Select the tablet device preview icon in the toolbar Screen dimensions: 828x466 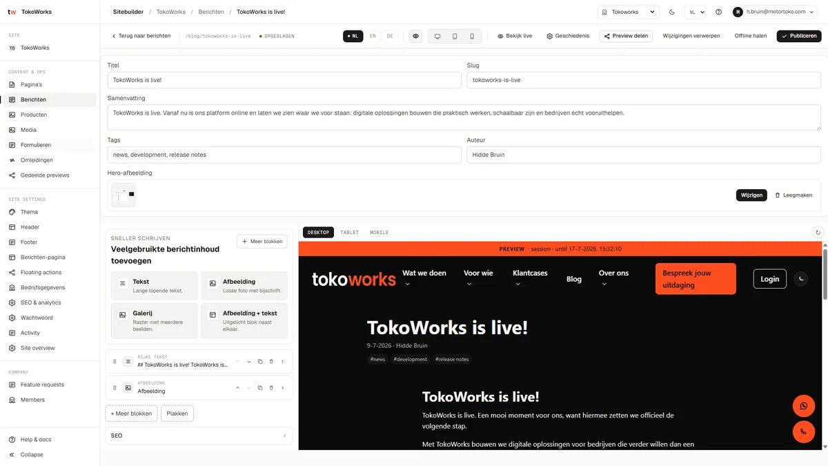pyautogui.click(x=455, y=36)
